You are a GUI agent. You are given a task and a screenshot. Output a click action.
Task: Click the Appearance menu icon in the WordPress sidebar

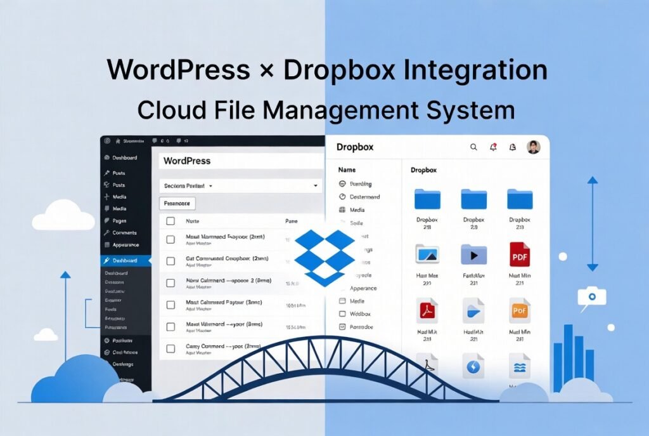[106, 245]
